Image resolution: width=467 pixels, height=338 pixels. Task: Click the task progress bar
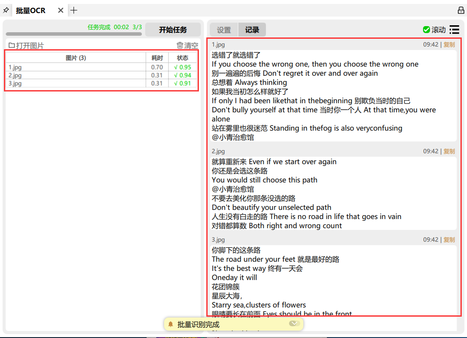coord(74,34)
